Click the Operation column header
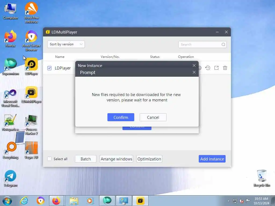 tap(186, 57)
